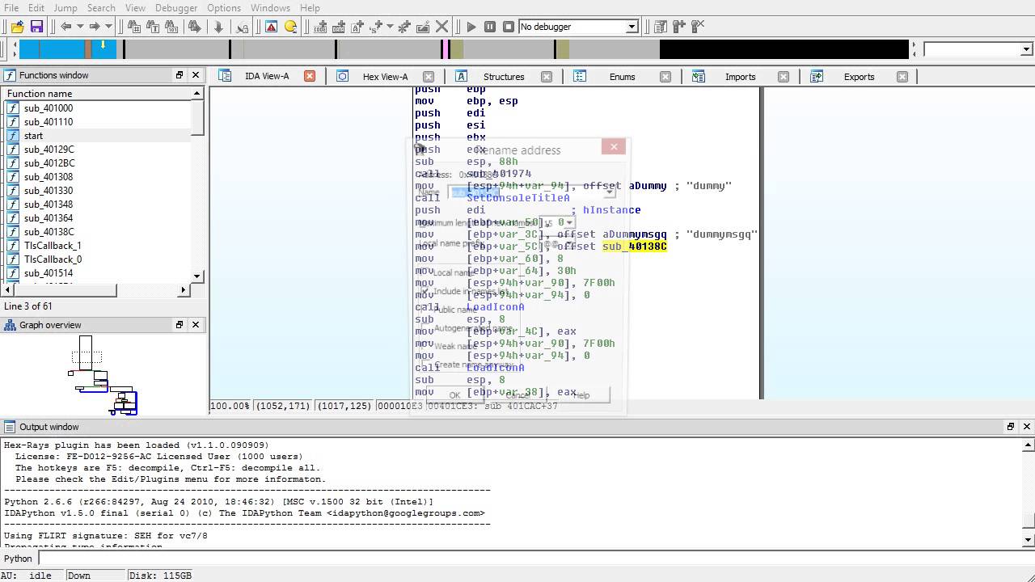This screenshot has height=582, width=1035.
Task: Click the down arrow toolbar icon
Action: [x=218, y=27]
